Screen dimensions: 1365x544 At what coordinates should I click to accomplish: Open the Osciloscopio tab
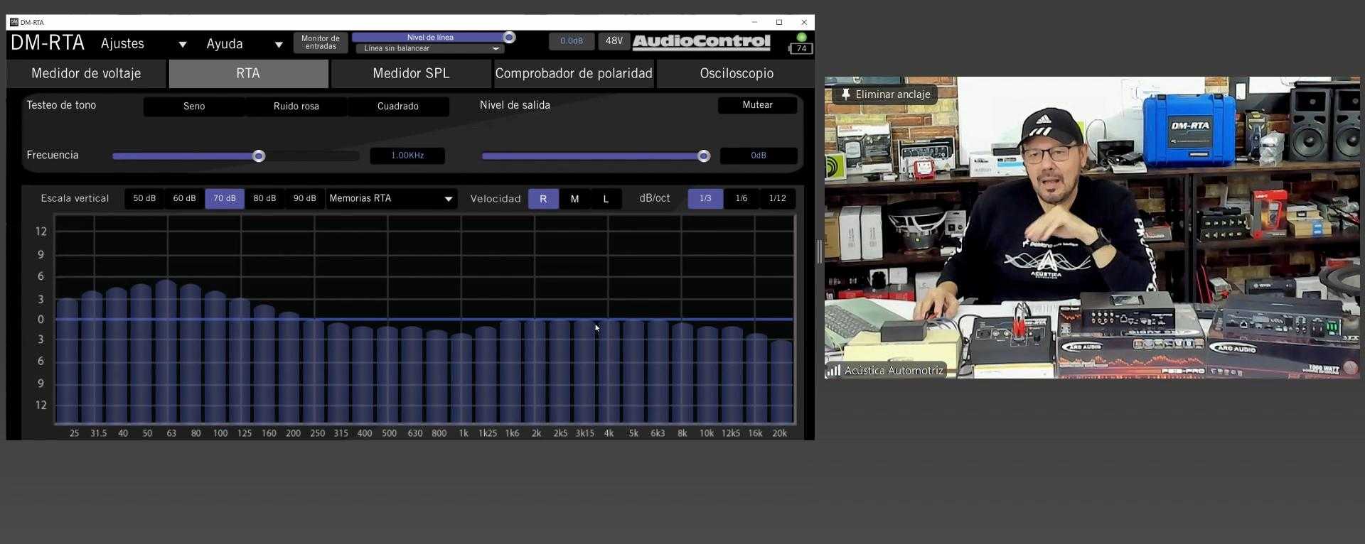(x=736, y=73)
